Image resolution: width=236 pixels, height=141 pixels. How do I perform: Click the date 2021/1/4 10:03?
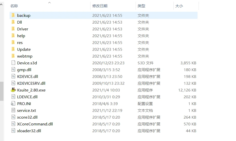(x=106, y=90)
